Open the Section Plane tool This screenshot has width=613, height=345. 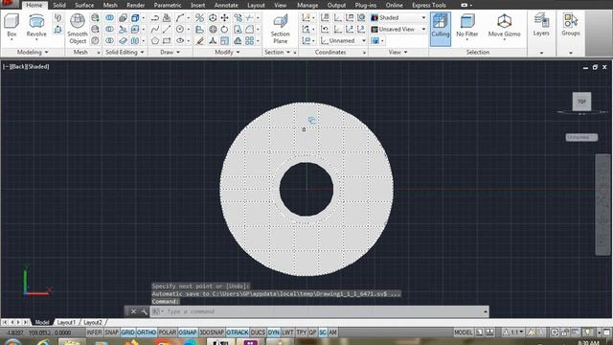point(280,28)
